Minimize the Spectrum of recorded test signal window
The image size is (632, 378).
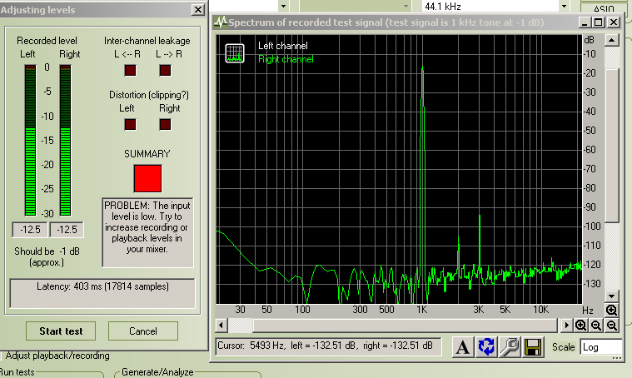pyautogui.click(x=585, y=22)
